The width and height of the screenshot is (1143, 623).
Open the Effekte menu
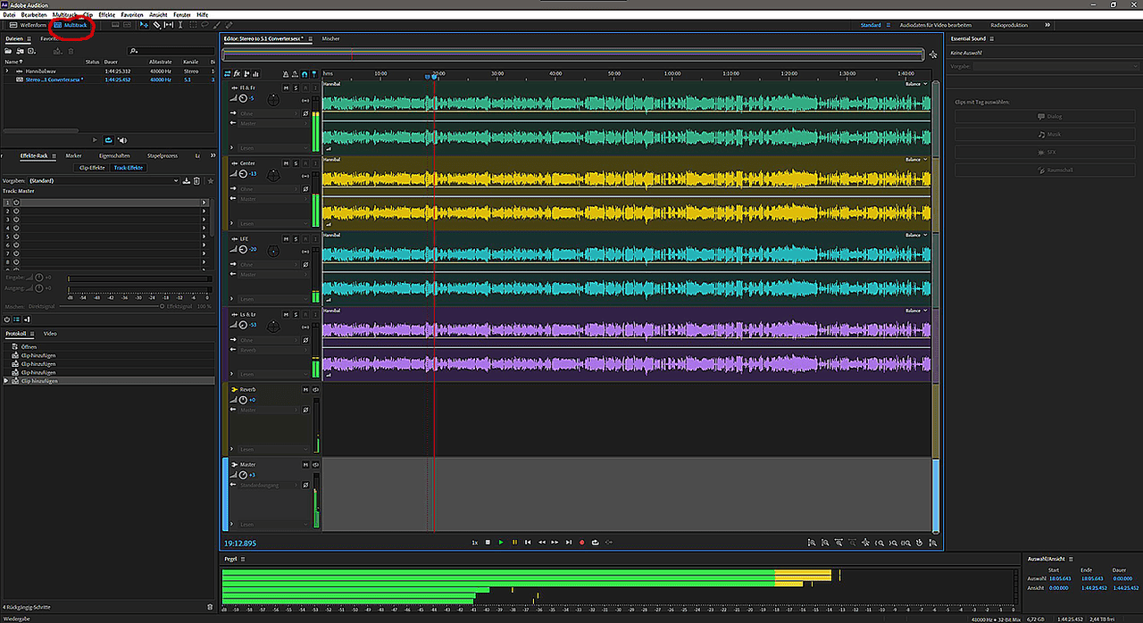(x=107, y=15)
